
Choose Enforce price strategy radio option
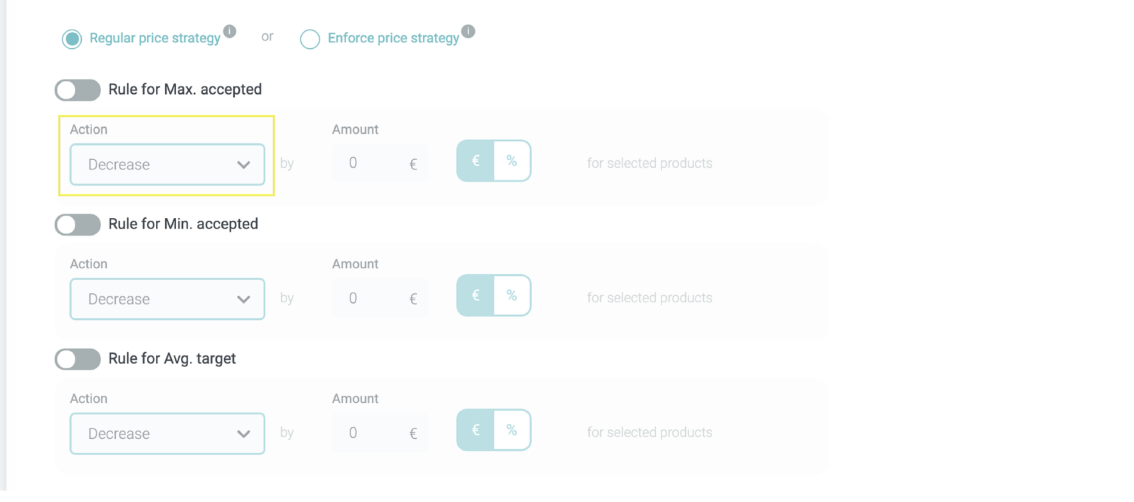[x=310, y=39]
